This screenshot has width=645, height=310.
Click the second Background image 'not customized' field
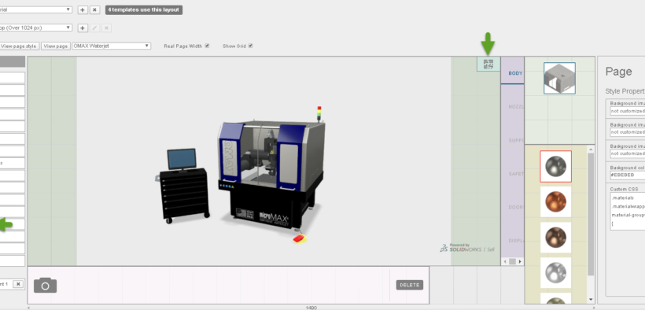pyautogui.click(x=628, y=132)
